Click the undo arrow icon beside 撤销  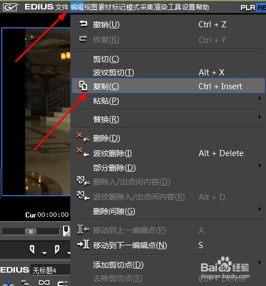tap(83, 24)
